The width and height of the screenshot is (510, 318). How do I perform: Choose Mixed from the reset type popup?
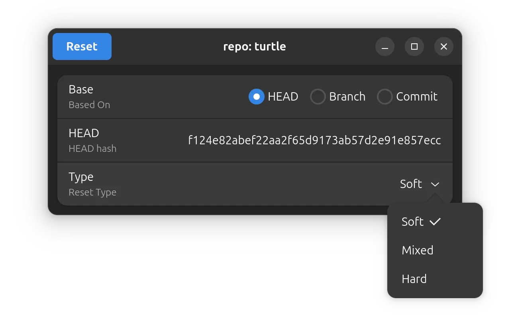click(418, 250)
